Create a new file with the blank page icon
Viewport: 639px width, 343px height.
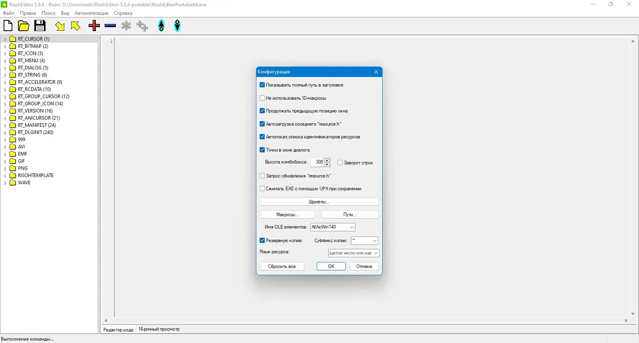pos(8,26)
